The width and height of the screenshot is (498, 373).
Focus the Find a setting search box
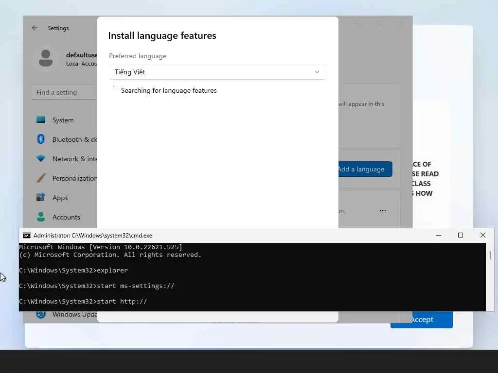tap(65, 92)
